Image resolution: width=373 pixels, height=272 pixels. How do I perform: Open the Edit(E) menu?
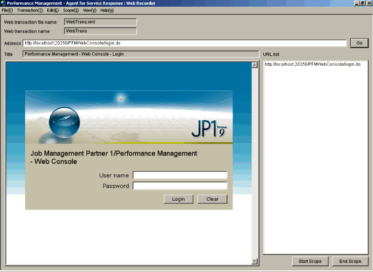click(53, 10)
